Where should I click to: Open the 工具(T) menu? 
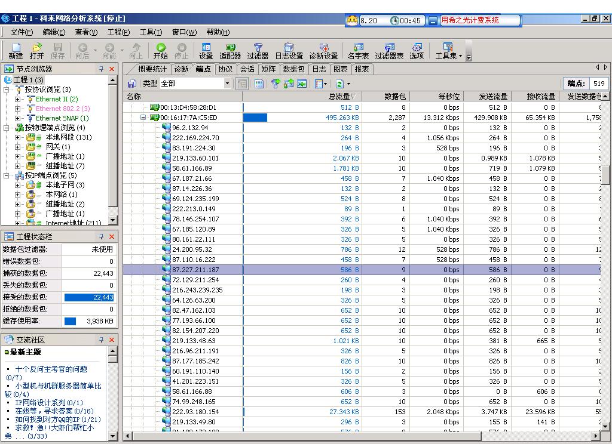(x=151, y=32)
